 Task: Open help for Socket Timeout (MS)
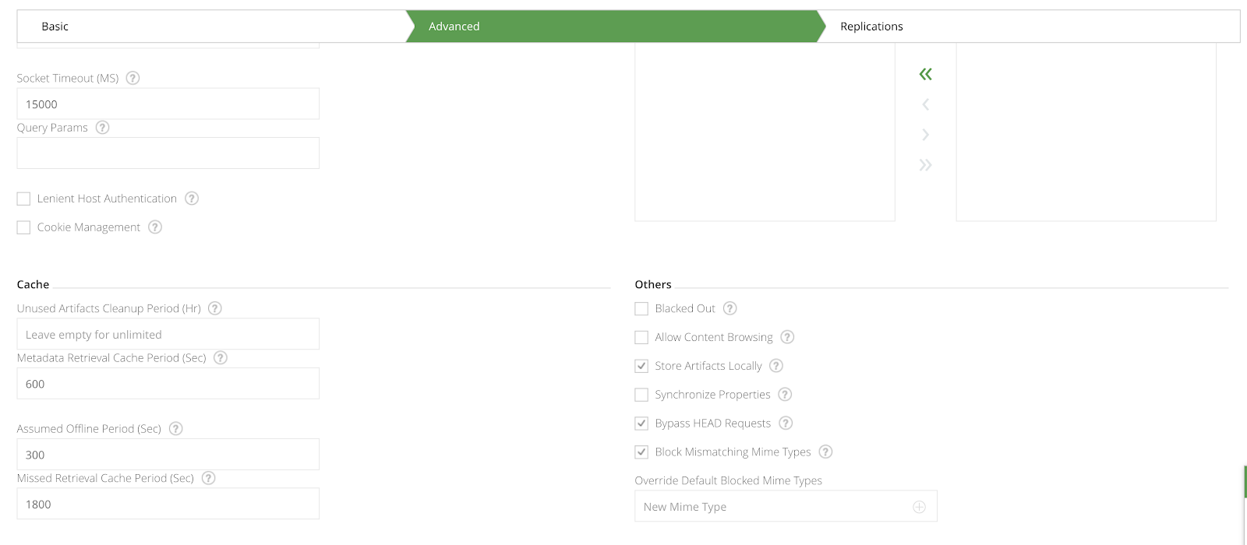click(x=132, y=78)
